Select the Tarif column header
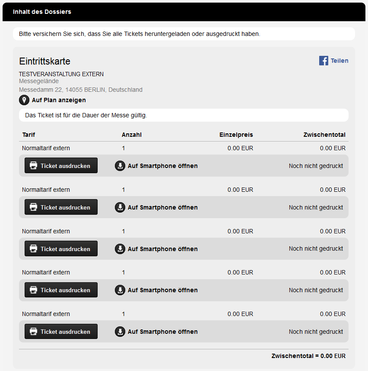The image size is (368, 371). coord(29,135)
